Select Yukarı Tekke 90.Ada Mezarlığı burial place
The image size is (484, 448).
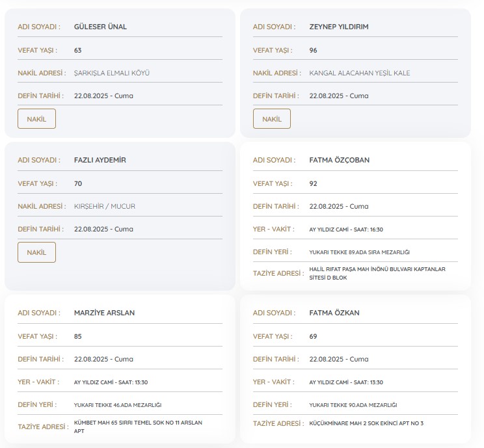click(353, 405)
